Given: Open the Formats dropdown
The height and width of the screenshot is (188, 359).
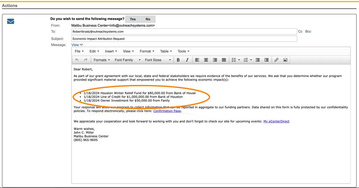Looking at the screenshot, I should coord(102,60).
